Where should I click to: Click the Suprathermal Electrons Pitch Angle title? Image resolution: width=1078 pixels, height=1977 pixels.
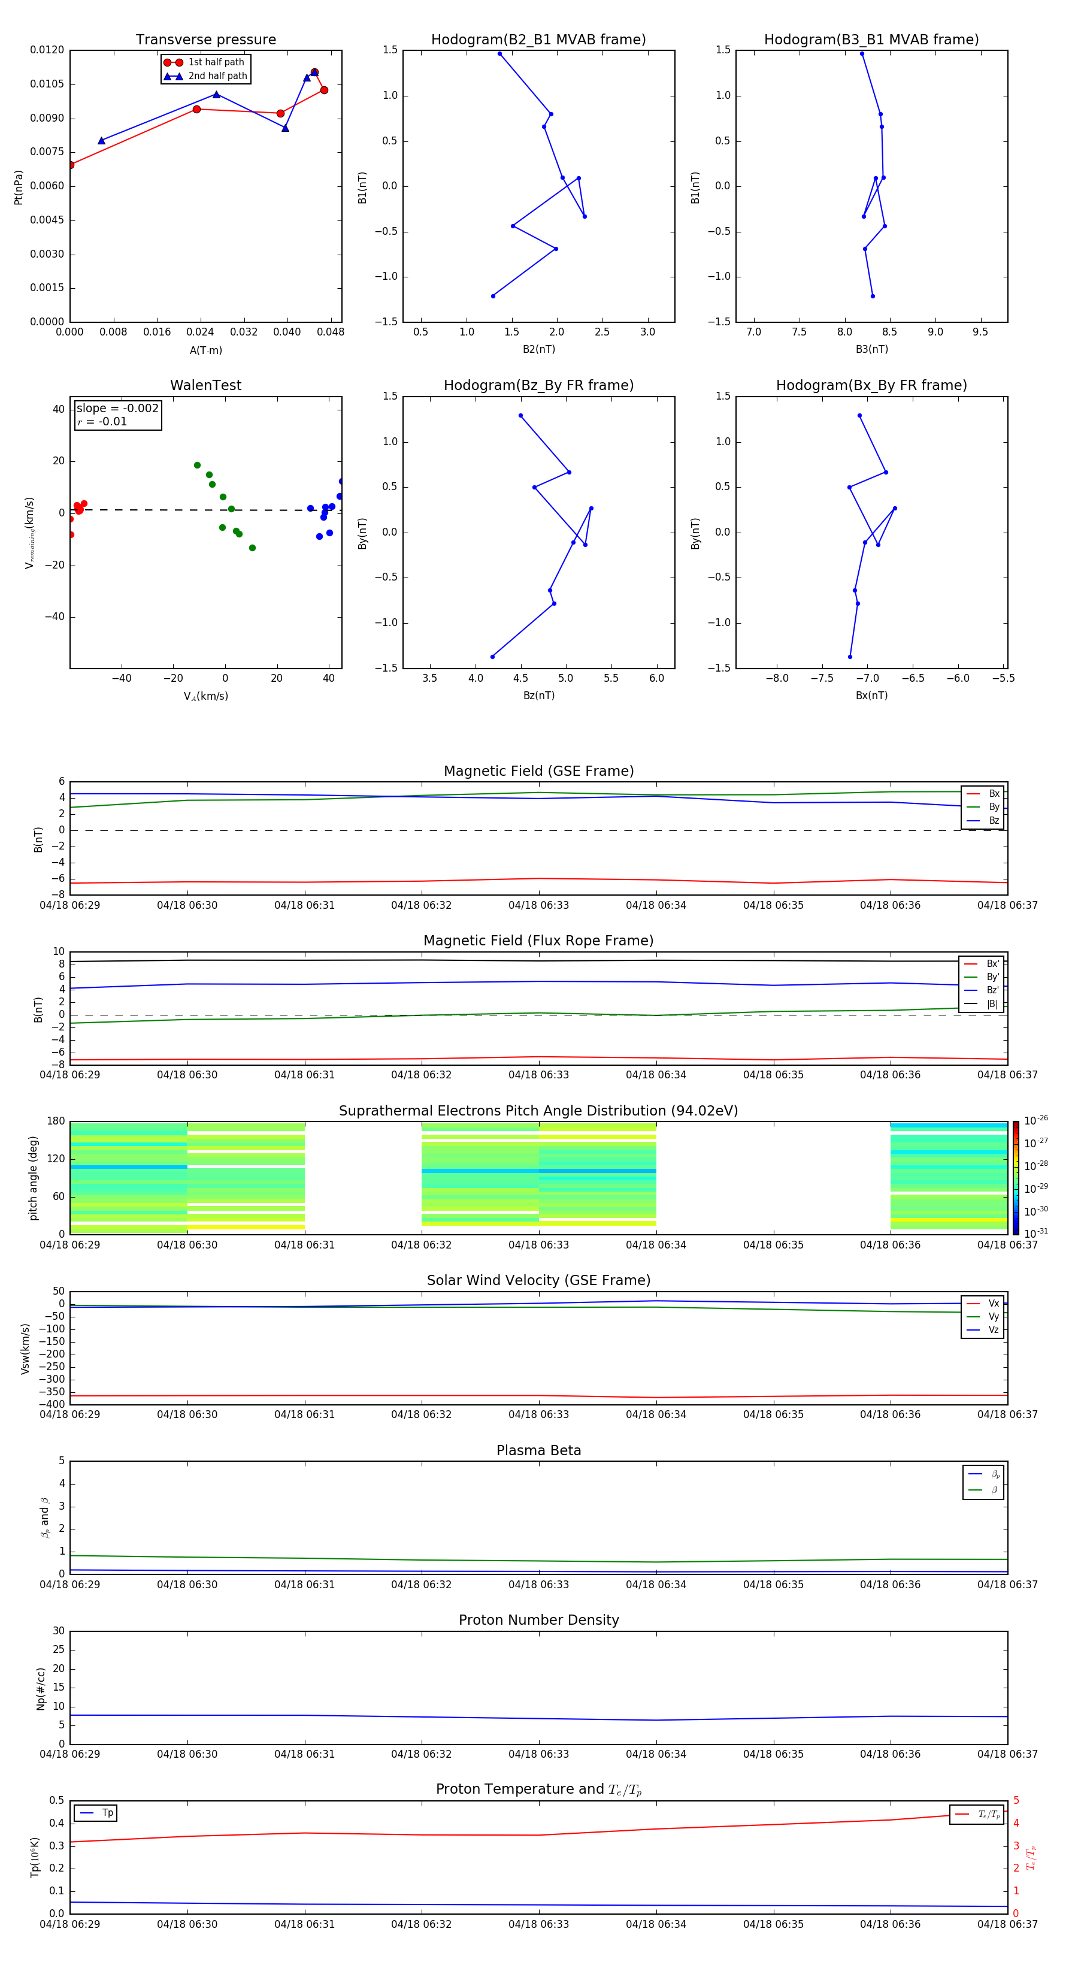point(538,1111)
